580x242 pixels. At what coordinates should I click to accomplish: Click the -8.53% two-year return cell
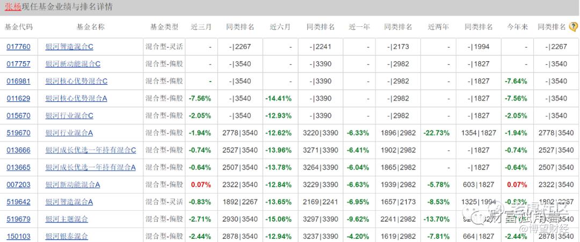(x=438, y=202)
